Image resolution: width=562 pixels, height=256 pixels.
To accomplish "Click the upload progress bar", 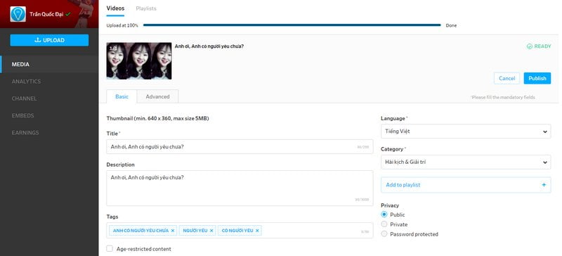I will point(292,25).
